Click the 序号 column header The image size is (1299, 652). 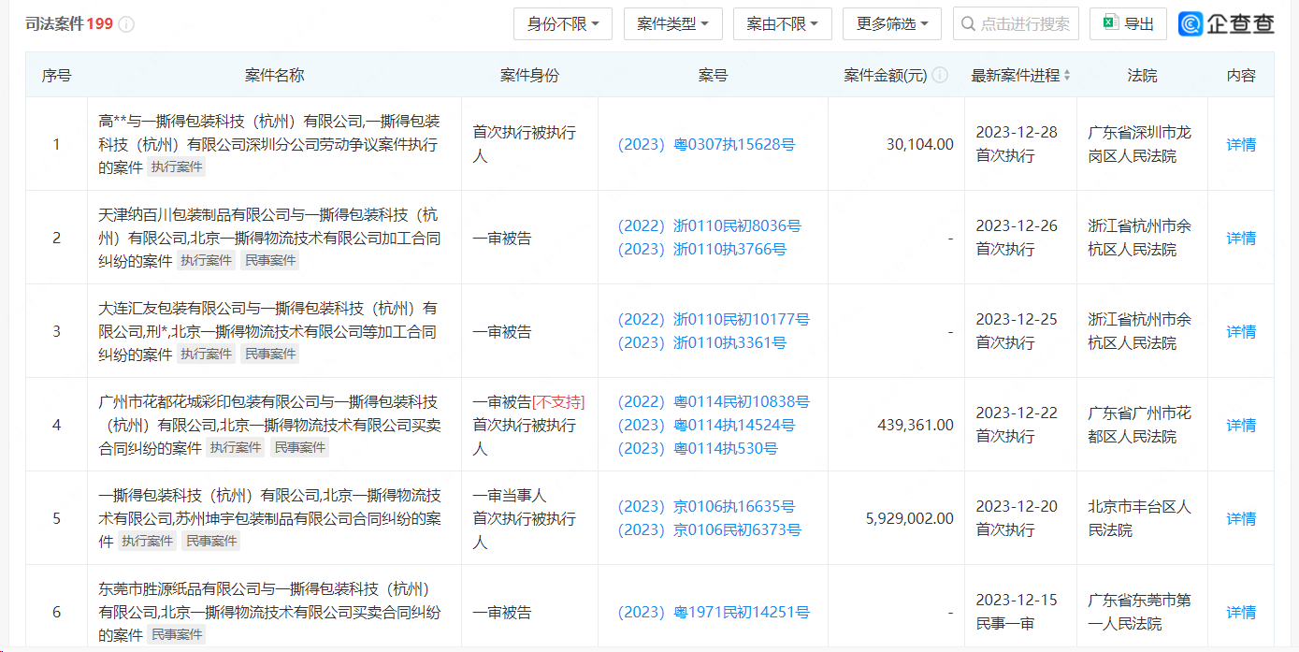[x=56, y=75]
